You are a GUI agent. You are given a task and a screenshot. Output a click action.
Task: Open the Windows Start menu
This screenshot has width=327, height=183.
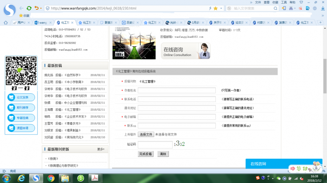coord(7,178)
